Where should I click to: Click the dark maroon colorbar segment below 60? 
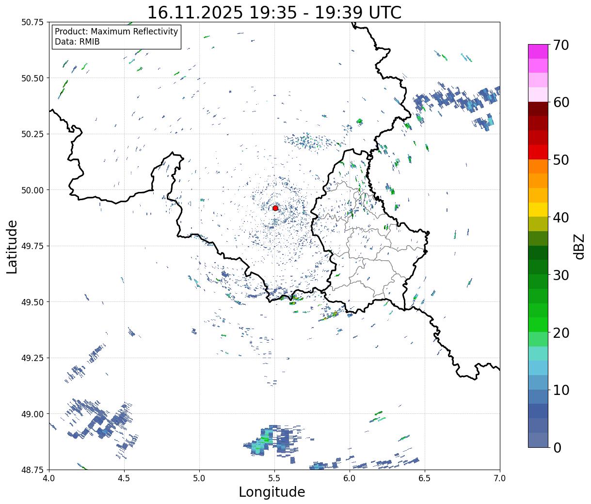click(538, 109)
